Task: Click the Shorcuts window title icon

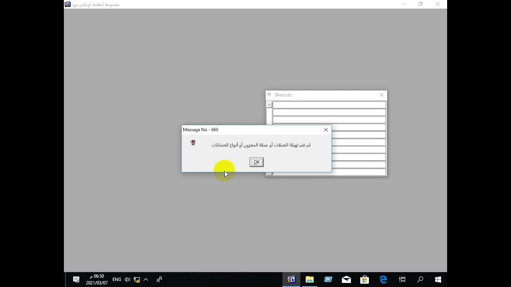Action: [269, 94]
